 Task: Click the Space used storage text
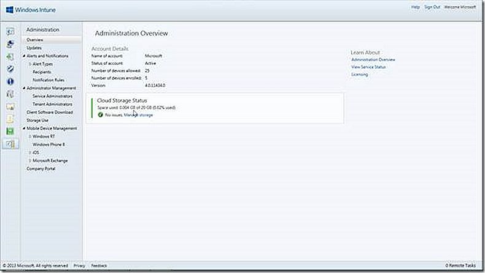pyautogui.click(x=136, y=107)
